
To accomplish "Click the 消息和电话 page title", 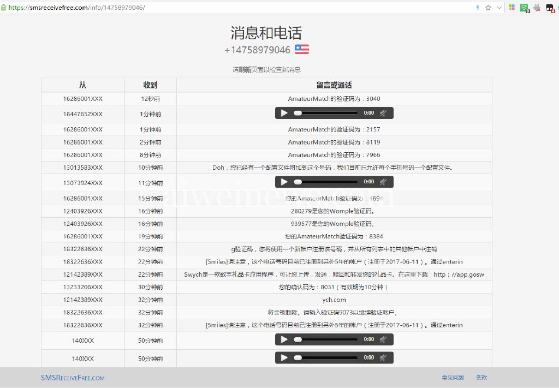I will tap(266, 33).
